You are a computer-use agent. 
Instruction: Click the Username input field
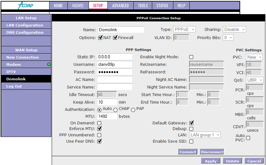tap(115, 65)
